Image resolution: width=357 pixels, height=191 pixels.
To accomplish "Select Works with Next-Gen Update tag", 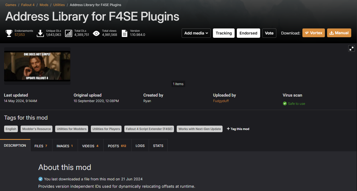I will [x=200, y=129].
